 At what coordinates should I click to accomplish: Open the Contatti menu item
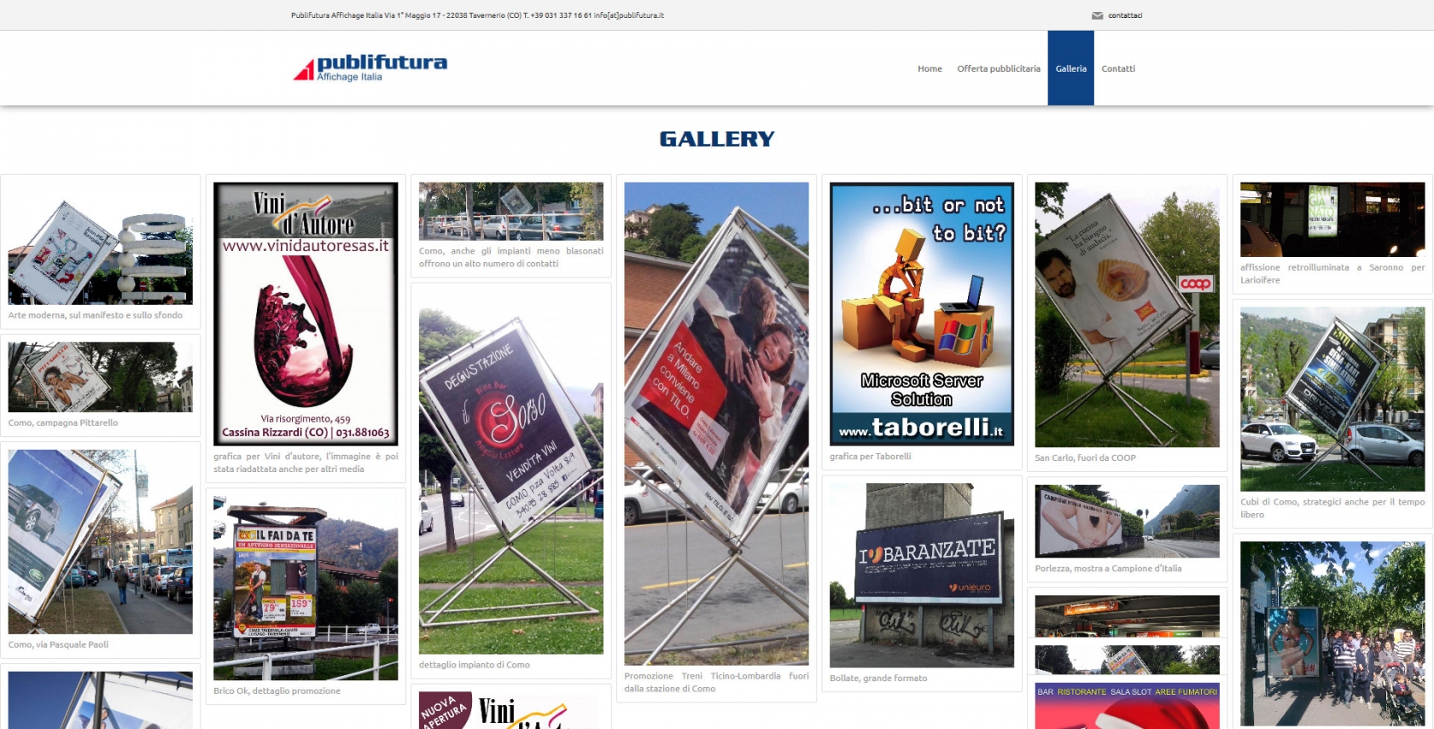1118,68
